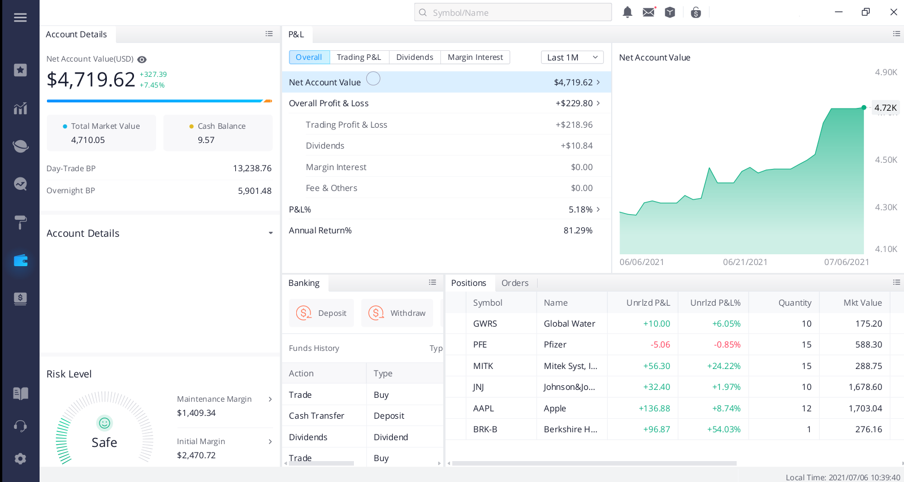Select the Margin Interest filter

pos(475,57)
